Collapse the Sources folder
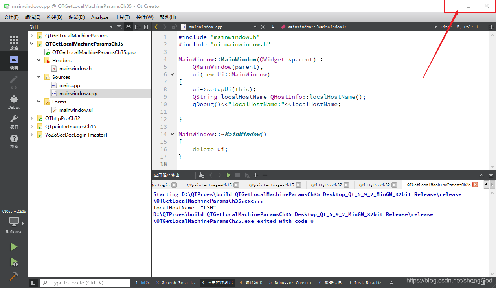The image size is (496, 288). (x=39, y=77)
